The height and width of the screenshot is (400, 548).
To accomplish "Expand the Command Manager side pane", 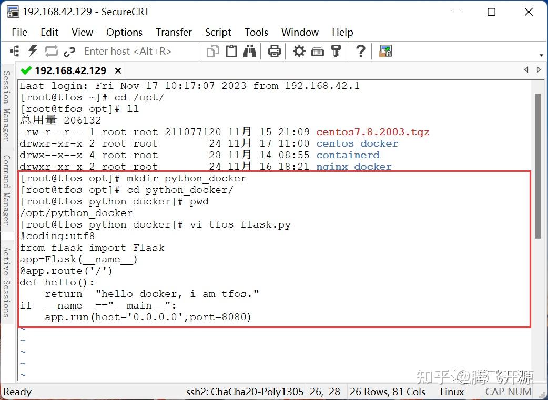I will [6, 187].
